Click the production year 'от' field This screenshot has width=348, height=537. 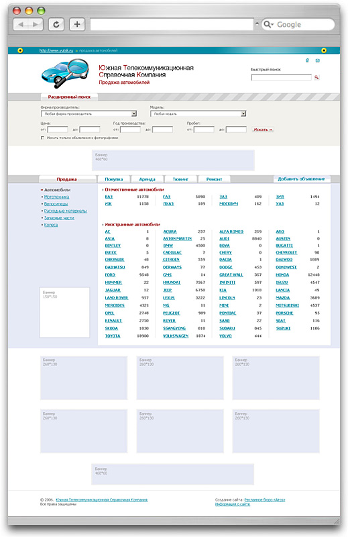point(130,130)
